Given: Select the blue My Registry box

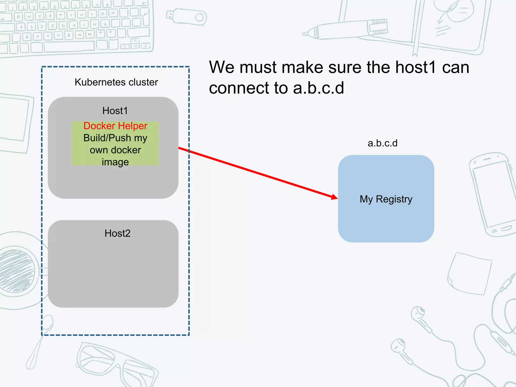Looking at the screenshot, I should point(386,199).
